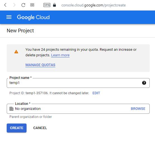This screenshot has width=155, height=145.
Task: Open the tab grid overview icon
Action: tap(32, 5)
